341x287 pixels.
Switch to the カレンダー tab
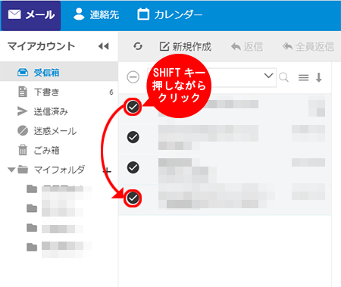pos(170,14)
